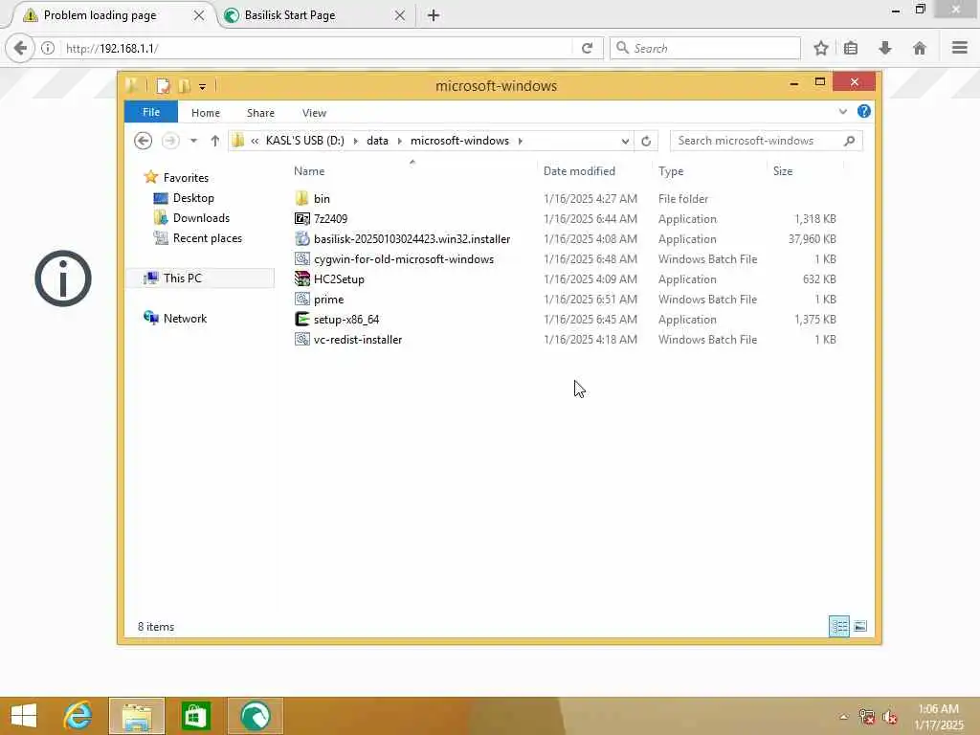Screen dimensions: 980x735
Task: Select the 7z2409 application file
Action: click(330, 219)
